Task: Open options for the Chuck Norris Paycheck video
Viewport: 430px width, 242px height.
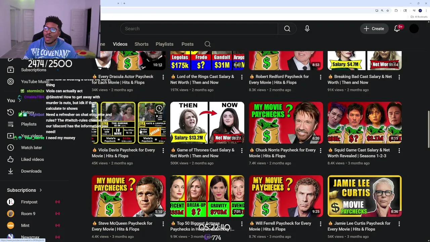Action: point(320,151)
